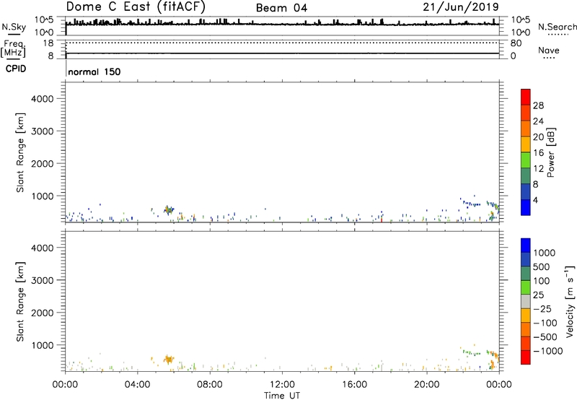
Task: Click the 'normal 150' CPID text
Action: coord(94,71)
